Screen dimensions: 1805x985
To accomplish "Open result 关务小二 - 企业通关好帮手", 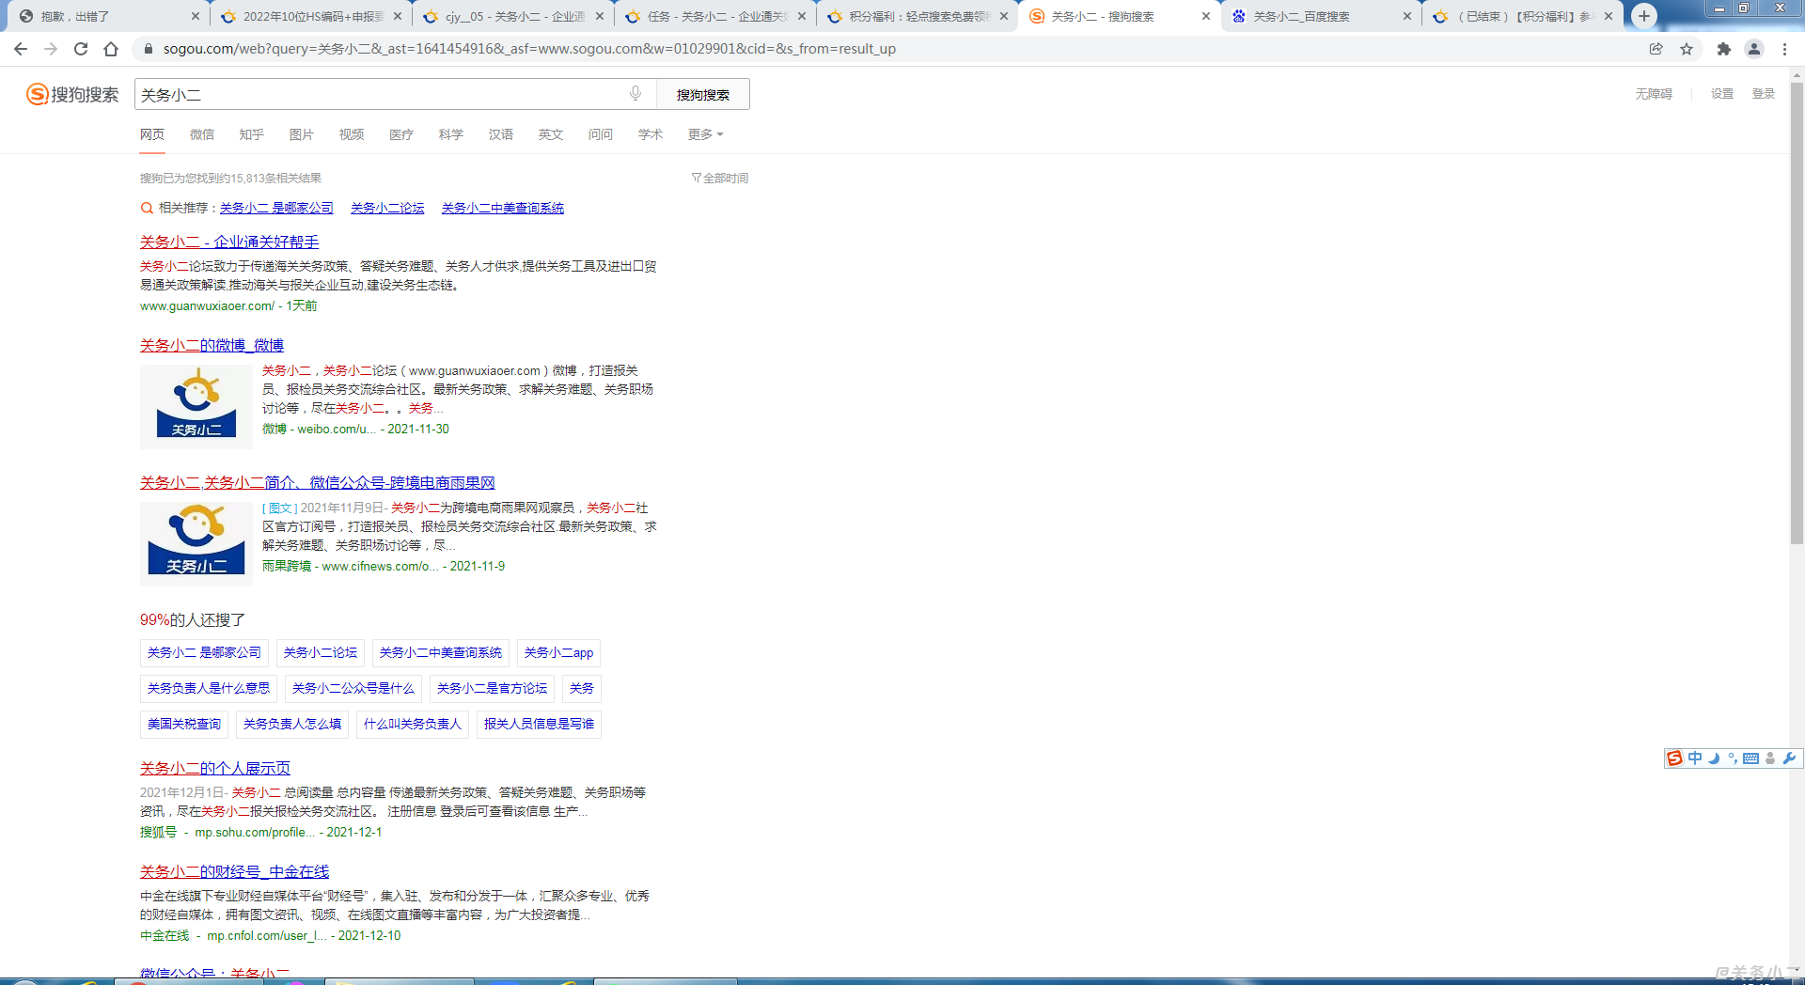I will click(x=229, y=242).
